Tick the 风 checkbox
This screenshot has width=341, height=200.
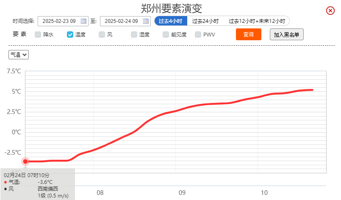click(102, 35)
